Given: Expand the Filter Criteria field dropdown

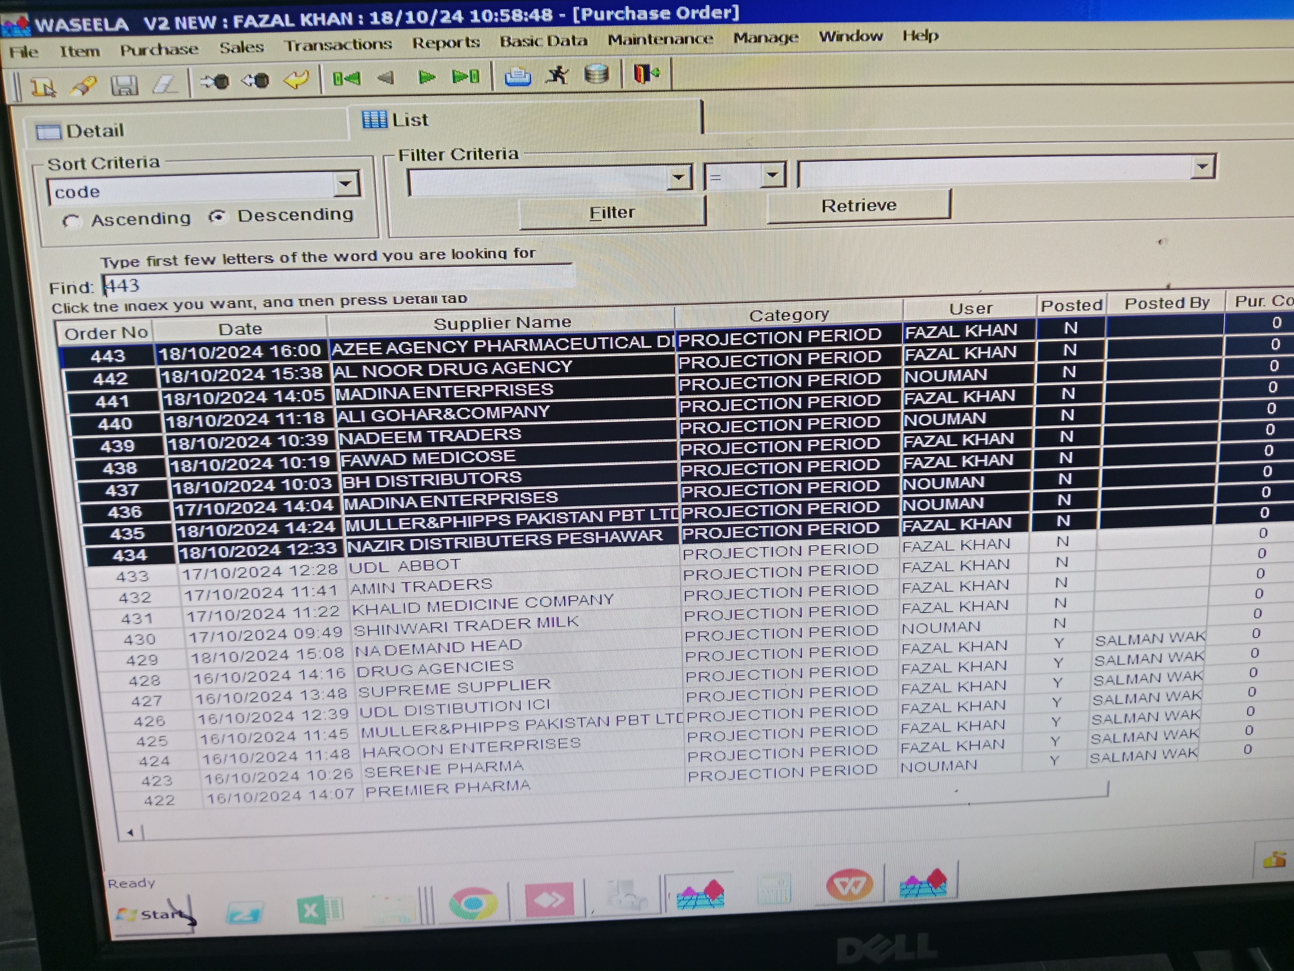Looking at the screenshot, I should pyautogui.click(x=679, y=177).
